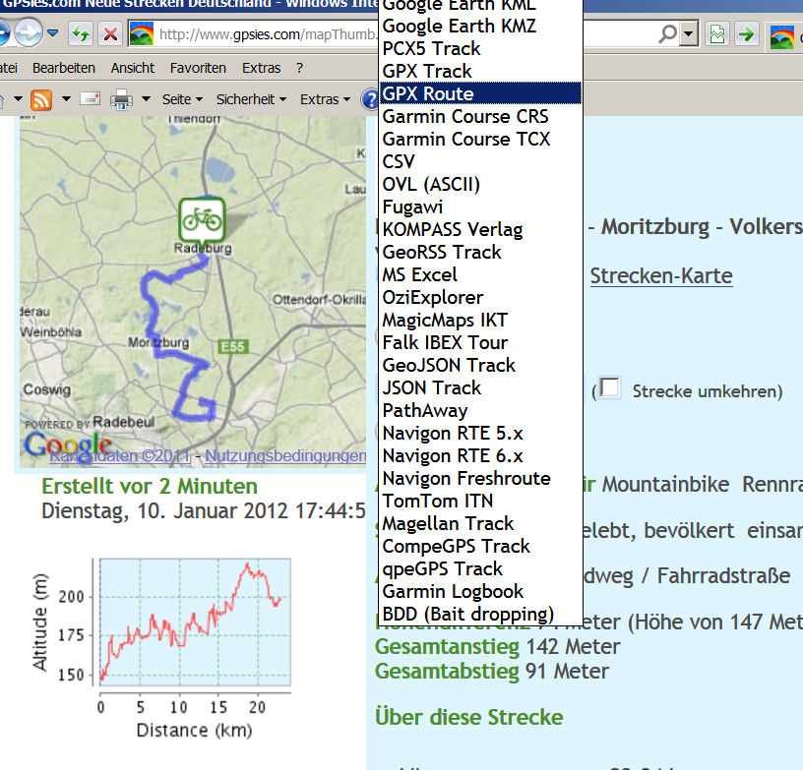This screenshot has height=770, width=803.
Task: Open the Favoriten menu
Action: (x=198, y=68)
